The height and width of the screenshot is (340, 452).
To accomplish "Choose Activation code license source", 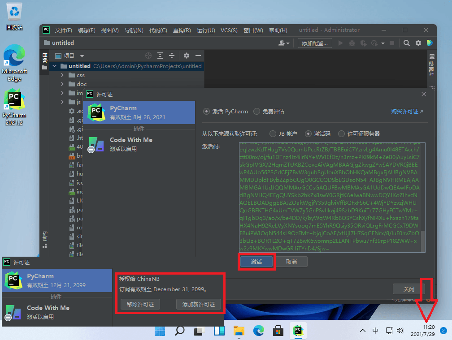I will pyautogui.click(x=308, y=134).
